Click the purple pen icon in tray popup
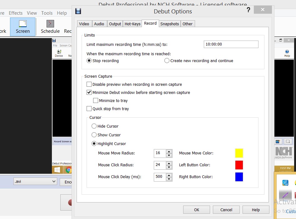 [x=285, y=195]
